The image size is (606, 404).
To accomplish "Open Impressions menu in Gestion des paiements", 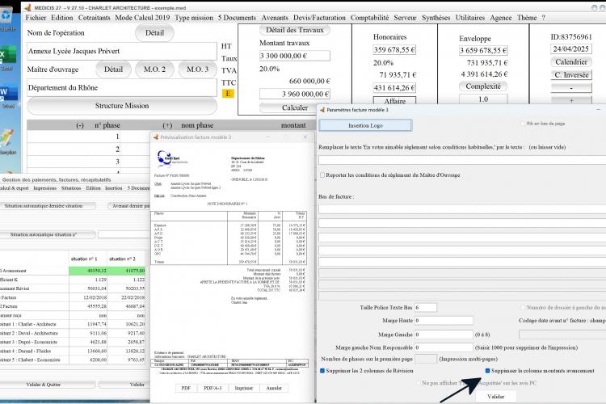I will [x=44, y=188].
